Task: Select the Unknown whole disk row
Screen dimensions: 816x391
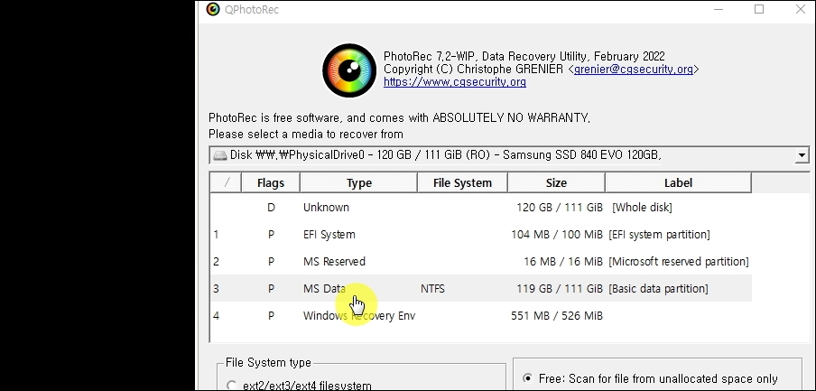Action: pyautogui.click(x=481, y=207)
